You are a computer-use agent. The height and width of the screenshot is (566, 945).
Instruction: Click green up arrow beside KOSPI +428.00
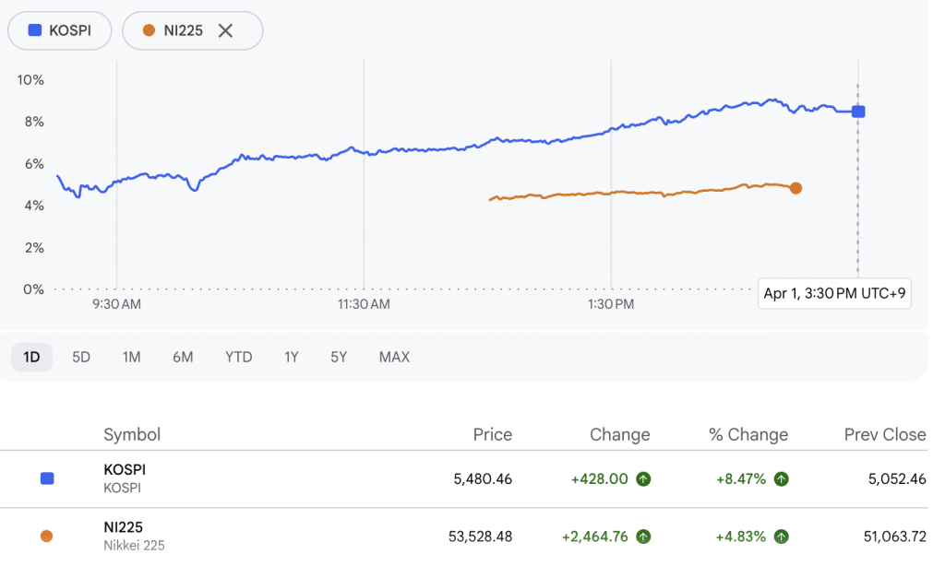643,478
